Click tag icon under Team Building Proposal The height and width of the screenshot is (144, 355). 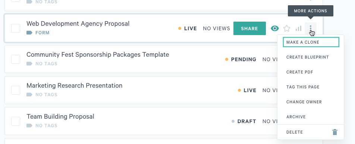29,125
